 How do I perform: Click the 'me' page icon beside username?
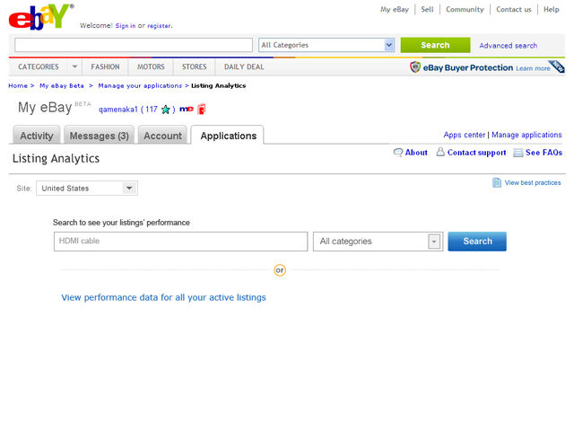pyautogui.click(x=187, y=109)
